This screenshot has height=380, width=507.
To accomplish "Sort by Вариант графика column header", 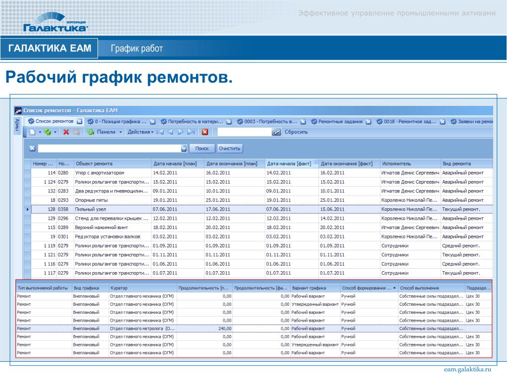I will tap(315, 288).
